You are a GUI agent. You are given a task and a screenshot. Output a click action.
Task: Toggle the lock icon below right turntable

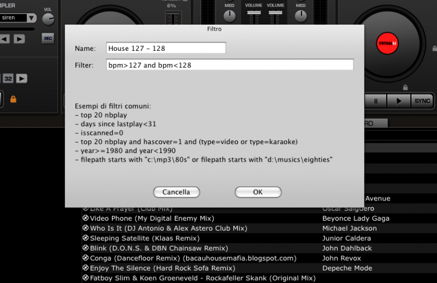click(405, 87)
